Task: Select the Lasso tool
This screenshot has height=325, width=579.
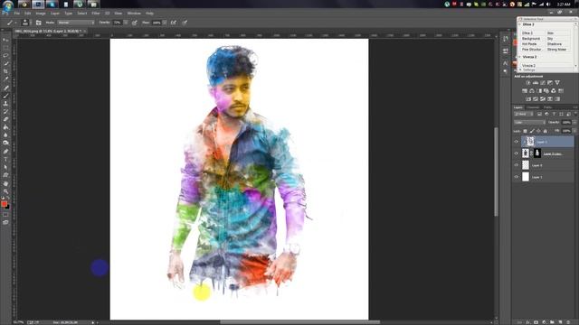Action: [x=5, y=56]
